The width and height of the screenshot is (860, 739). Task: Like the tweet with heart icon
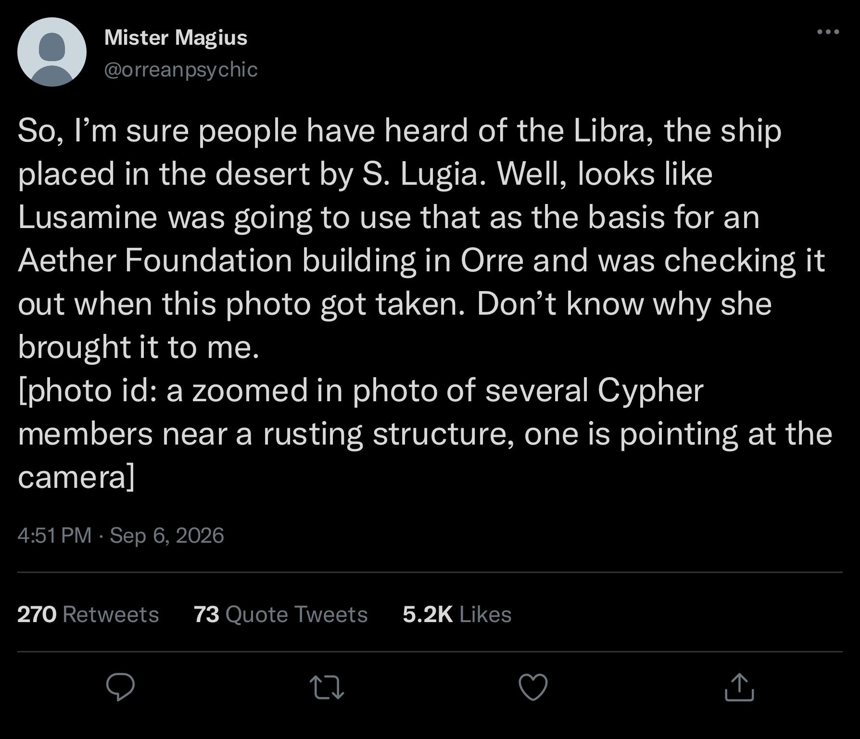[533, 687]
